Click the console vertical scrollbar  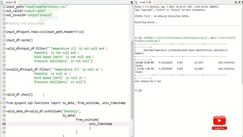pos(242,45)
